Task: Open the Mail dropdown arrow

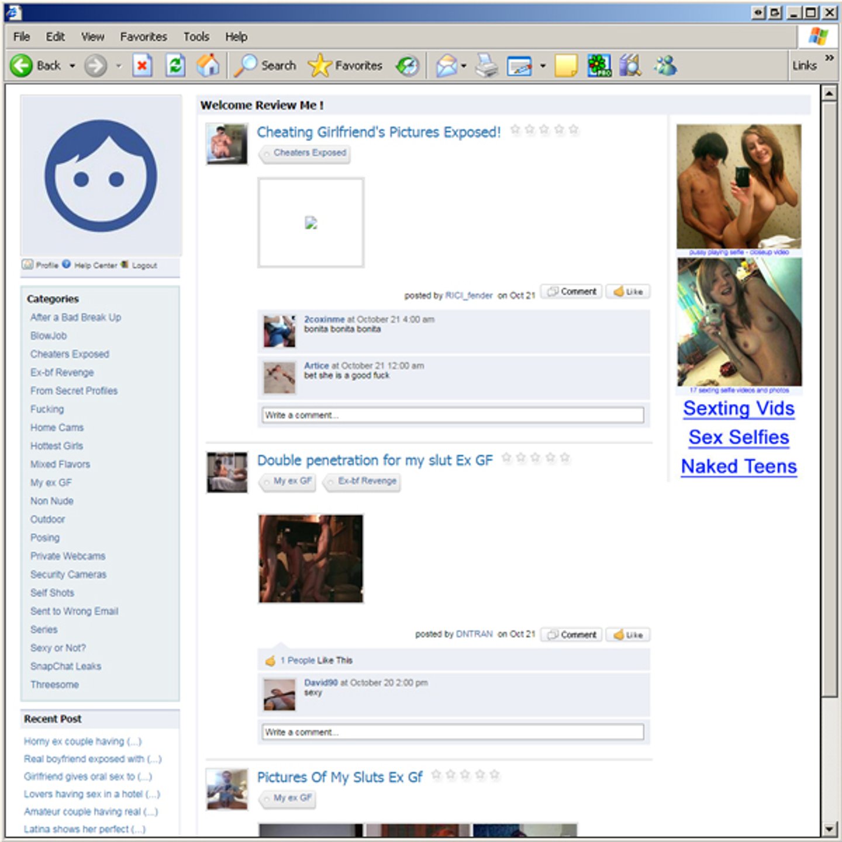Action: point(464,66)
